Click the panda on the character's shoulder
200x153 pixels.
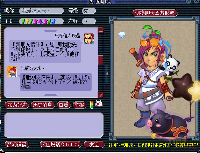pyautogui.click(x=170, y=64)
